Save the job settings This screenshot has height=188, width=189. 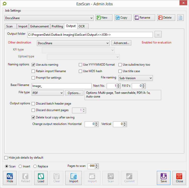[x=163, y=178]
